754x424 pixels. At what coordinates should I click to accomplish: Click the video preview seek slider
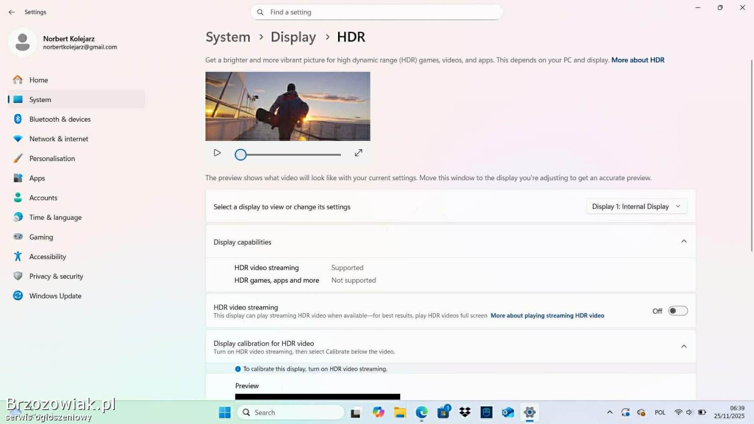coord(290,154)
